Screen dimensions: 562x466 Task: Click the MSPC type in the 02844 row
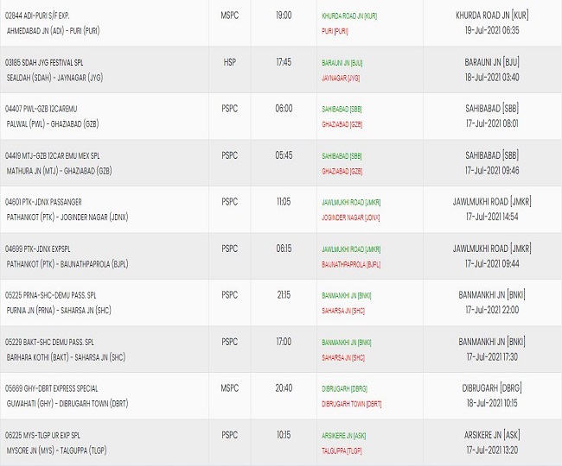click(229, 16)
